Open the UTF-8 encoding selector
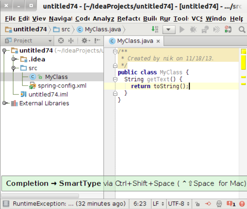This screenshot has width=247, height=209. [x=179, y=204]
